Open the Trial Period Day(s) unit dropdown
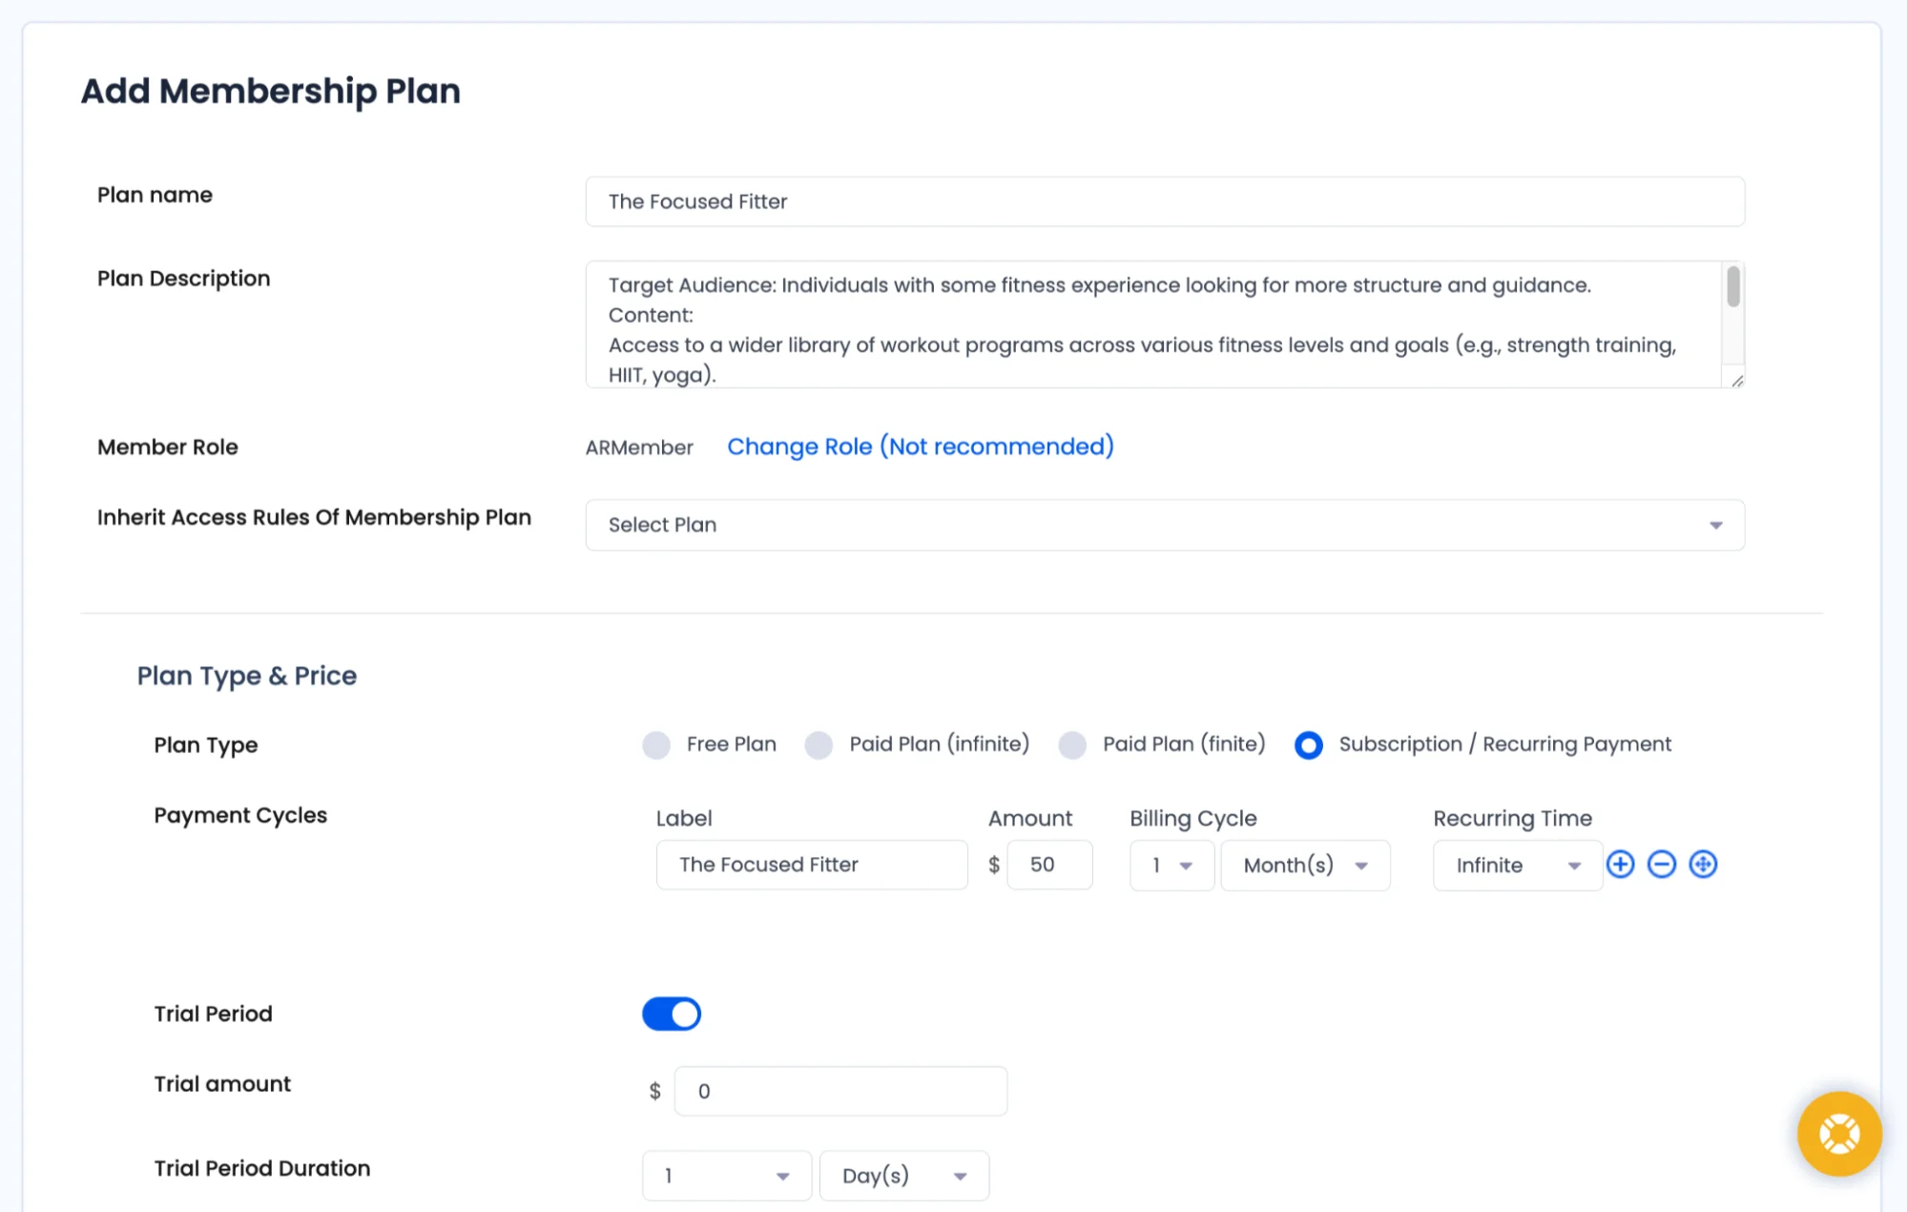1907x1212 pixels. click(904, 1176)
